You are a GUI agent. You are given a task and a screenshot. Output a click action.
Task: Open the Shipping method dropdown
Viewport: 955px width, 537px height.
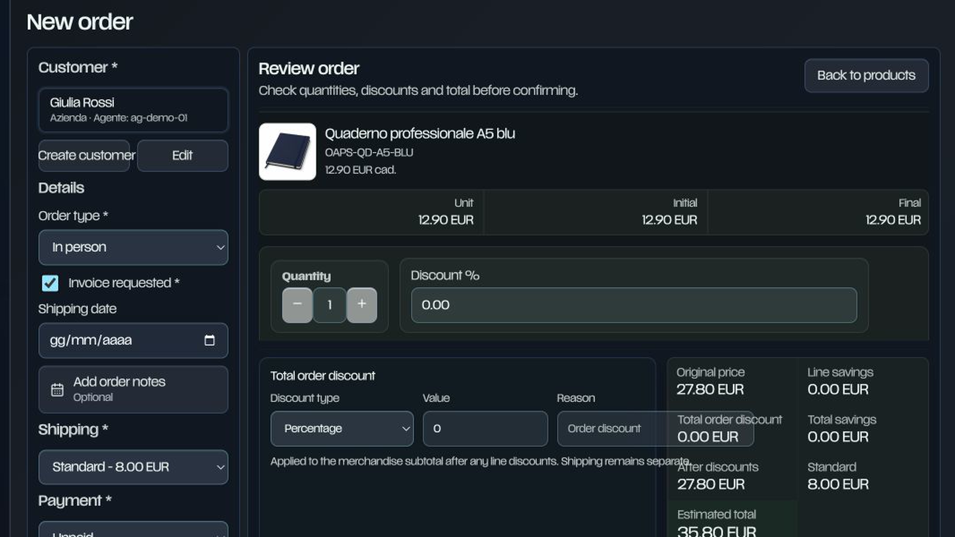pos(133,467)
